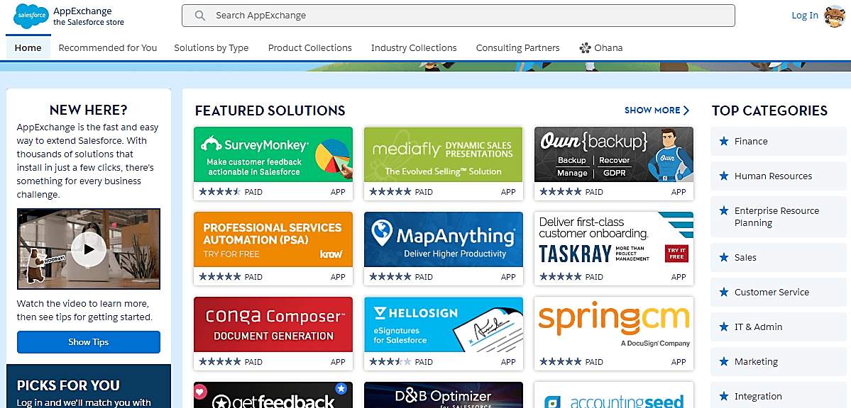Play the intro video
This screenshot has width=851, height=408.
[x=89, y=249]
